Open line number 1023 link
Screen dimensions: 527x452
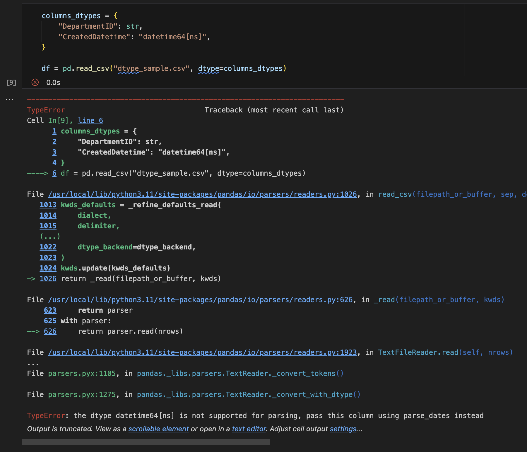pyautogui.click(x=48, y=258)
